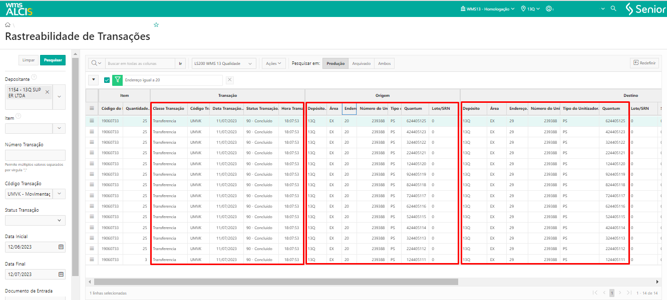
Task: Click the home breadcrumb icon
Action: [8, 24]
